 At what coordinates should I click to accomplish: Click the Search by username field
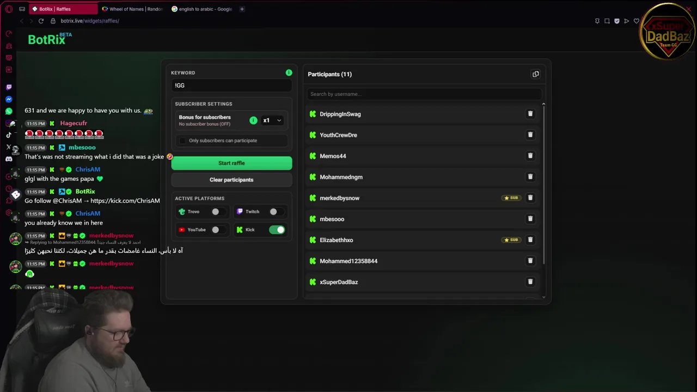(x=424, y=94)
